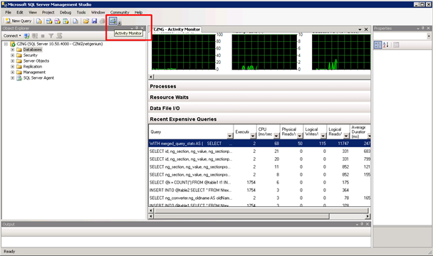Click the CZNG server icon in the tree
The image size is (433, 256).
13,44
